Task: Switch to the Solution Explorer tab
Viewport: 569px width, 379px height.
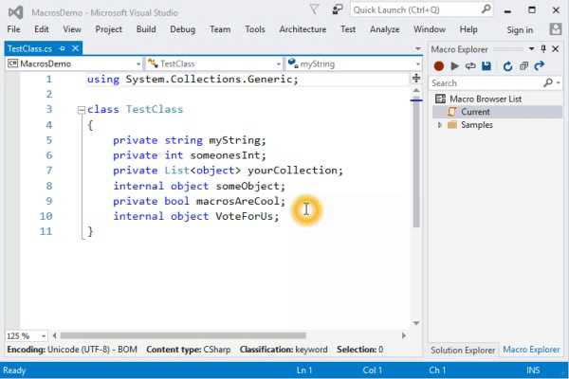Action: pyautogui.click(x=463, y=350)
